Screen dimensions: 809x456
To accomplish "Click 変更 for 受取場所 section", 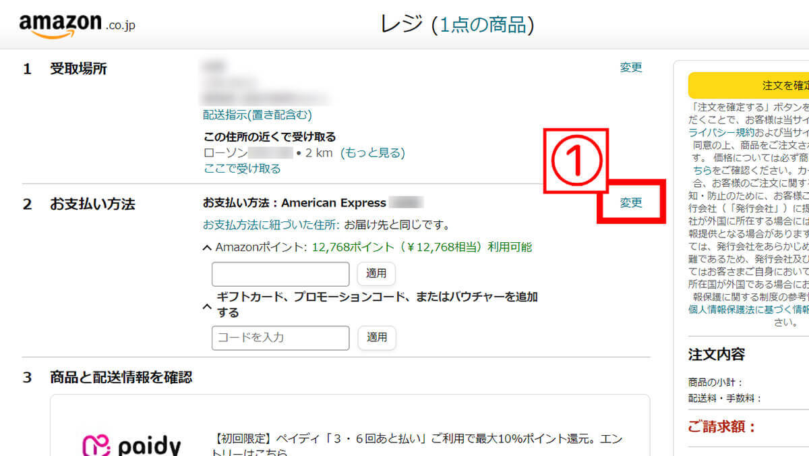I will (631, 67).
